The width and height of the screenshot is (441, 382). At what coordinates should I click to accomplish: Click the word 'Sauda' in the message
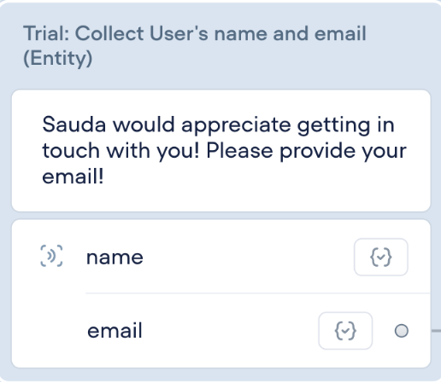tap(74, 124)
